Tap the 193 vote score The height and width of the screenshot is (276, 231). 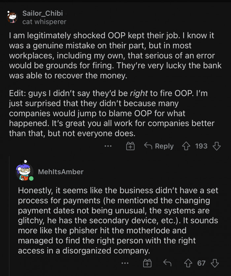pos(202,146)
